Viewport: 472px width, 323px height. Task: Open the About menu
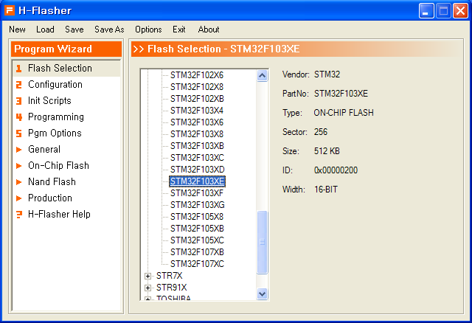[x=209, y=29]
